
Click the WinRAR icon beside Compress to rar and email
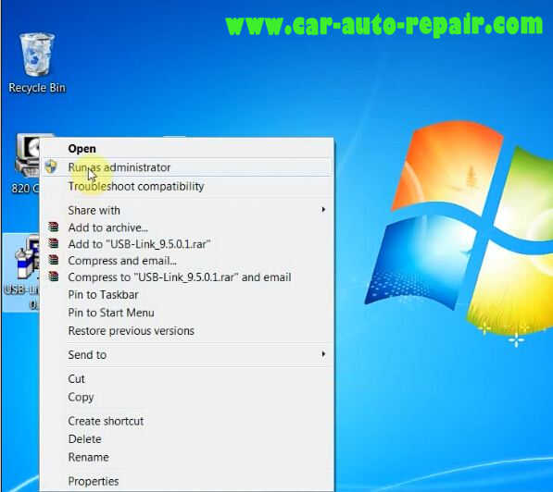(53, 277)
